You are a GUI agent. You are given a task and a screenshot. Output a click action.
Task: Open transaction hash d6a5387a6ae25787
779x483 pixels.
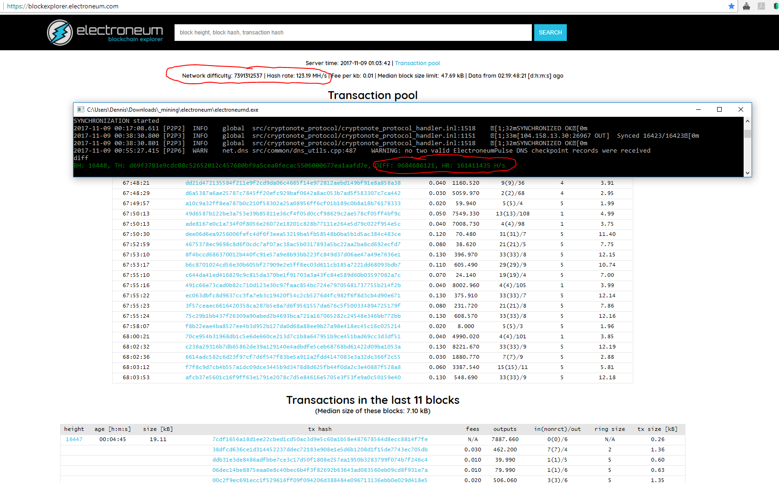[293, 193]
